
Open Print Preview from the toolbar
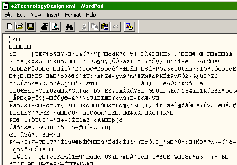(x=55, y=27)
